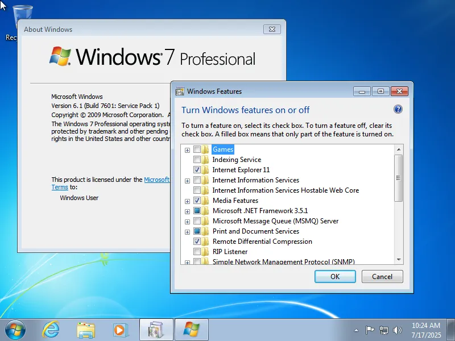Click the Show desktop button
The width and height of the screenshot is (455, 341).
(451, 330)
